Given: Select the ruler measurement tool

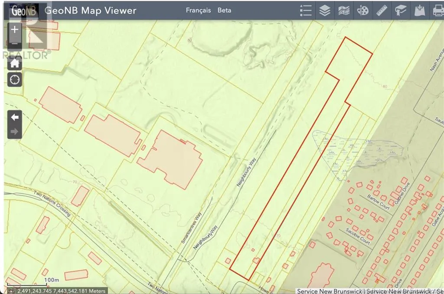Looking at the screenshot, I should pyautogui.click(x=382, y=10).
